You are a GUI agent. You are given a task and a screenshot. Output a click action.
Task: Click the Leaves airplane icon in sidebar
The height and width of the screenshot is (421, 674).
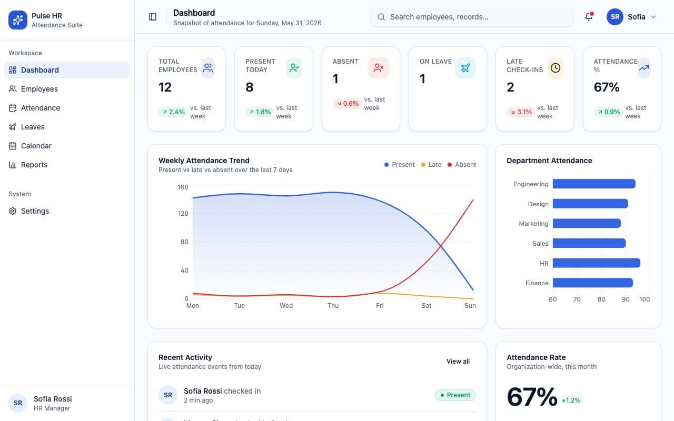coord(13,127)
